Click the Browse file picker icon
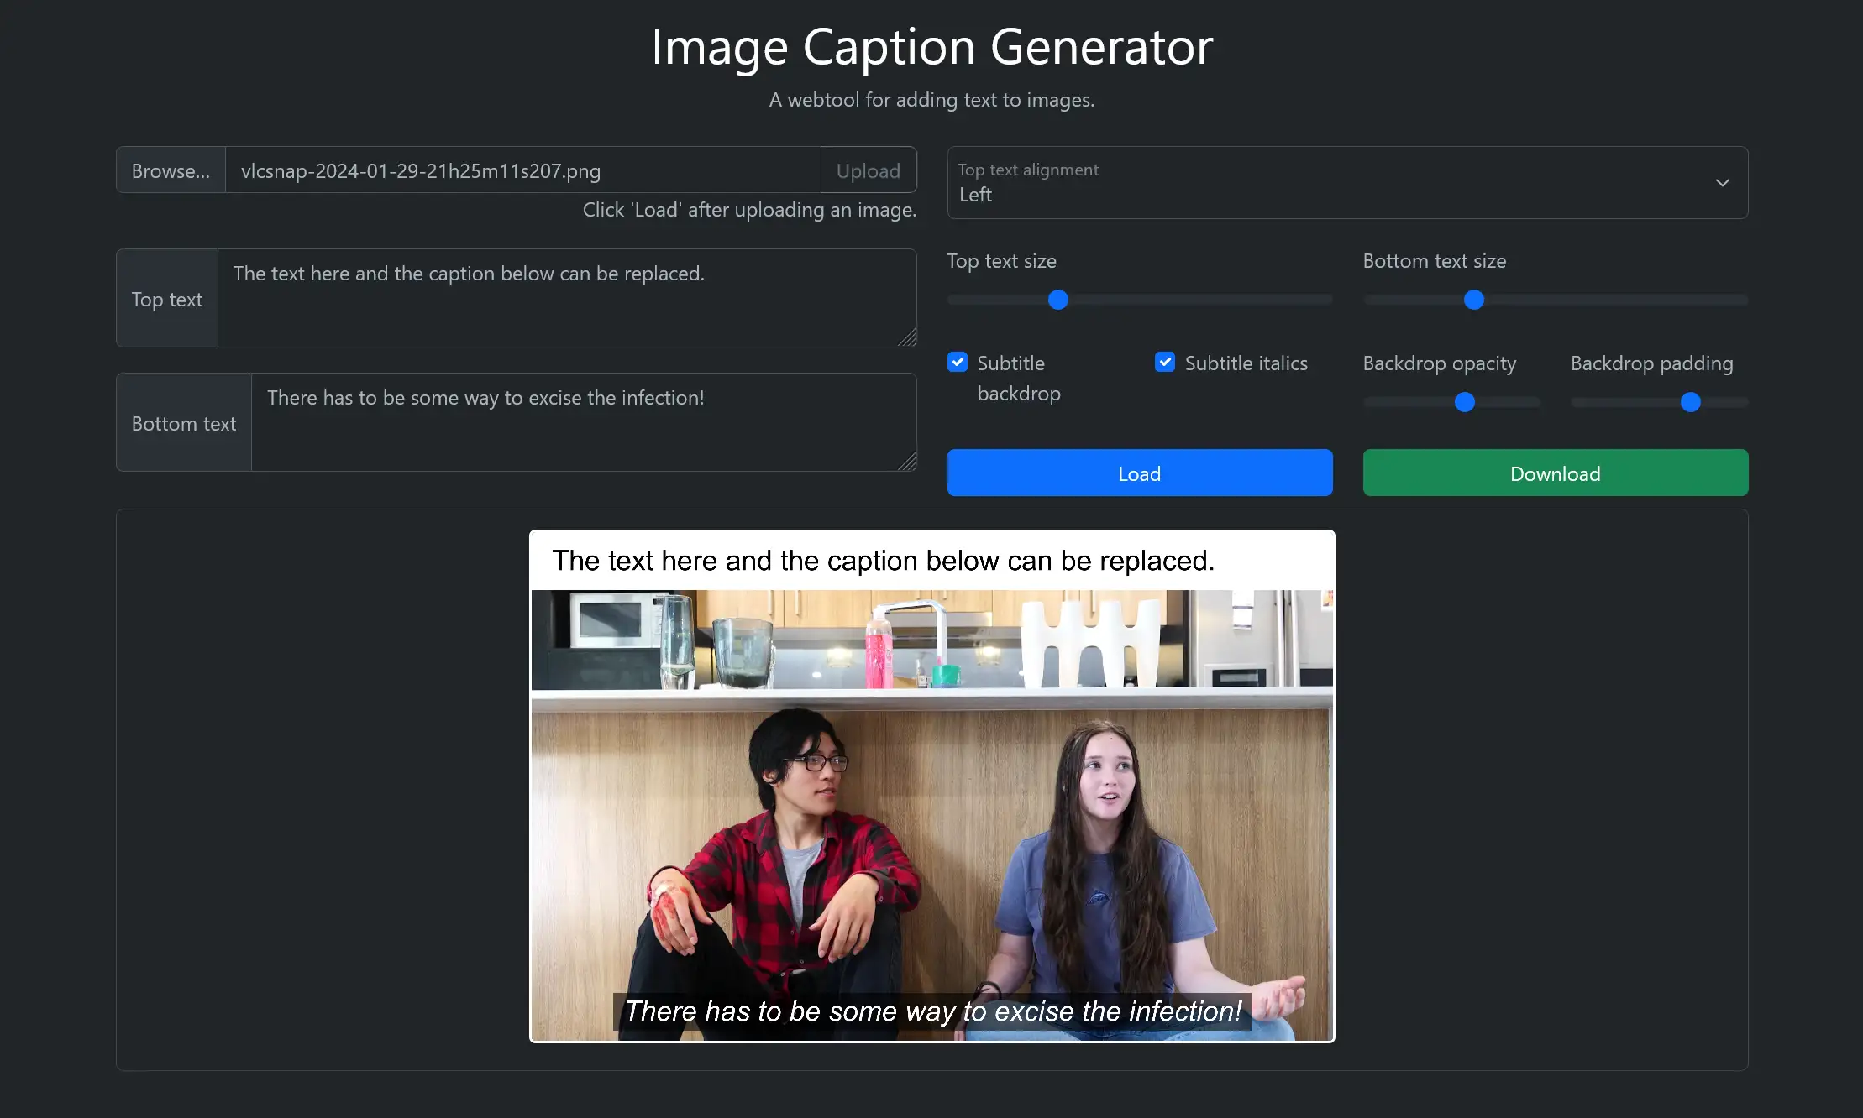The image size is (1863, 1118). [x=171, y=169]
